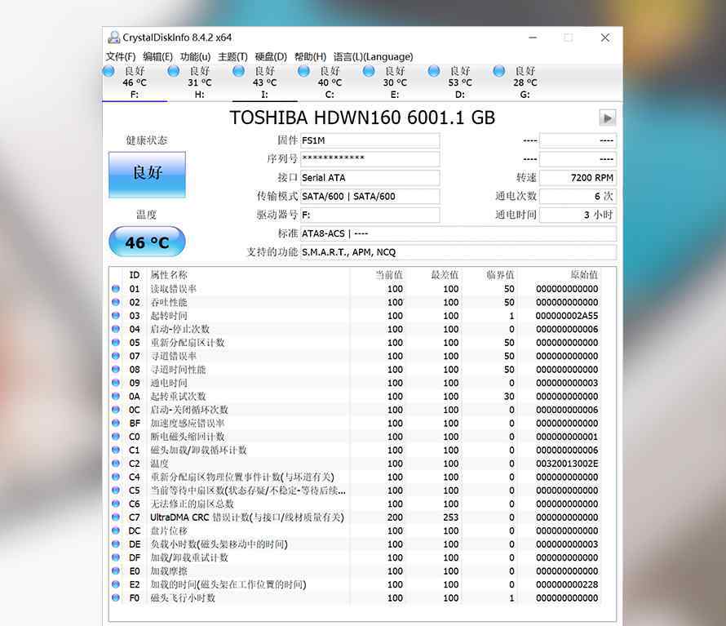Click the 无法修正的扇区总数 attribute name
726x626 pixels.
tap(193, 504)
